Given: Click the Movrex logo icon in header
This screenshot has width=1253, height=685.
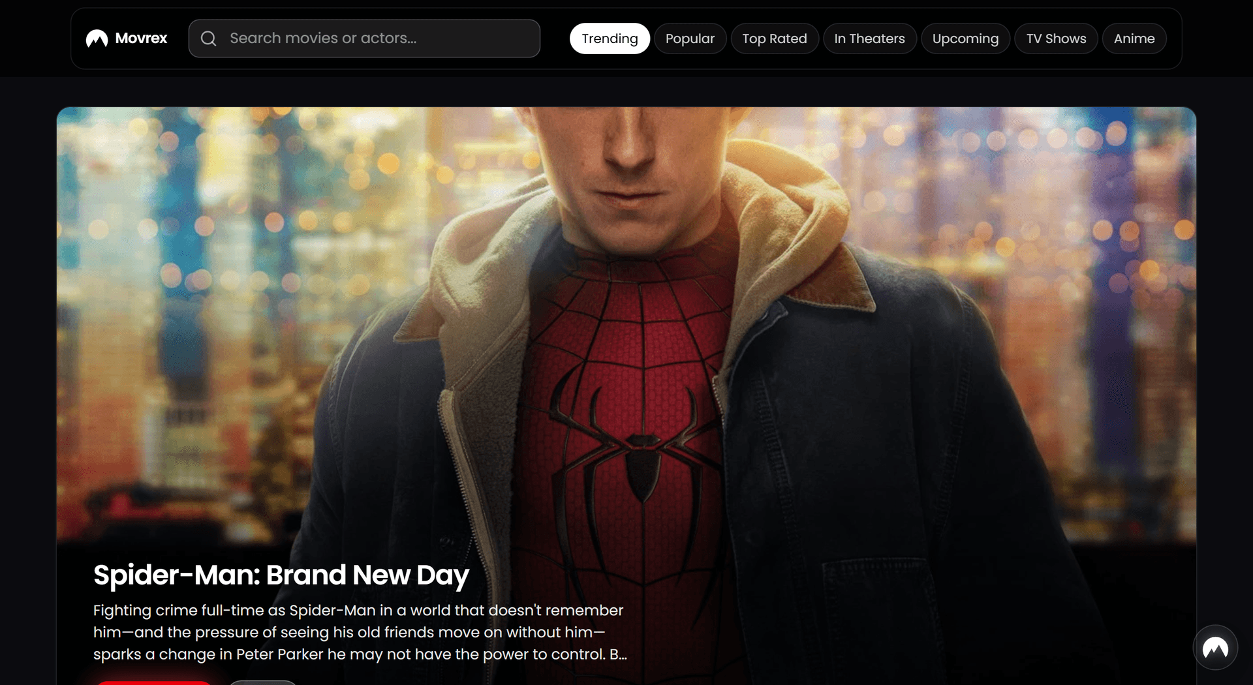Looking at the screenshot, I should tap(97, 38).
